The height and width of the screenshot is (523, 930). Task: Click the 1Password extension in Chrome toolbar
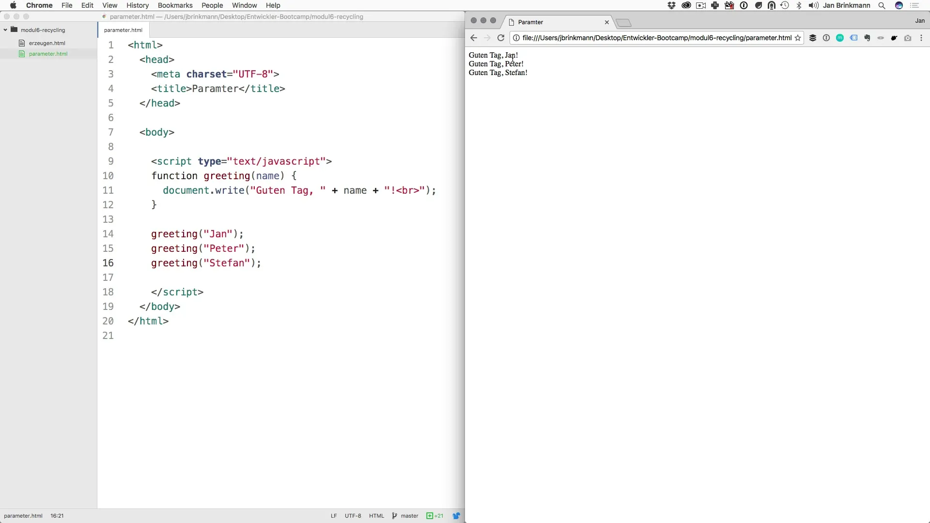coord(826,38)
